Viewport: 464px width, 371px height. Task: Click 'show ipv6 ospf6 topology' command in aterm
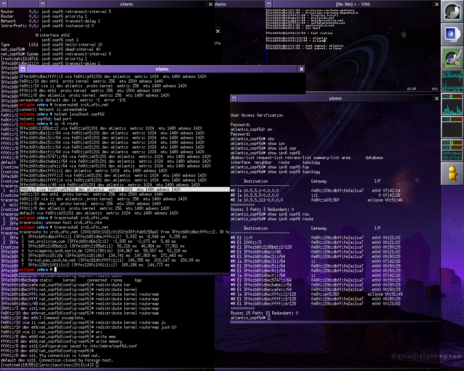(294, 172)
